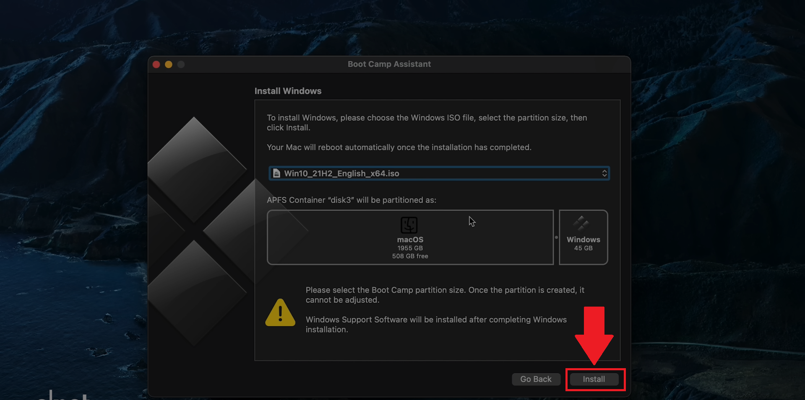805x400 pixels.
Task: Close the Boot Camp Assistant window
Action: (x=156, y=65)
